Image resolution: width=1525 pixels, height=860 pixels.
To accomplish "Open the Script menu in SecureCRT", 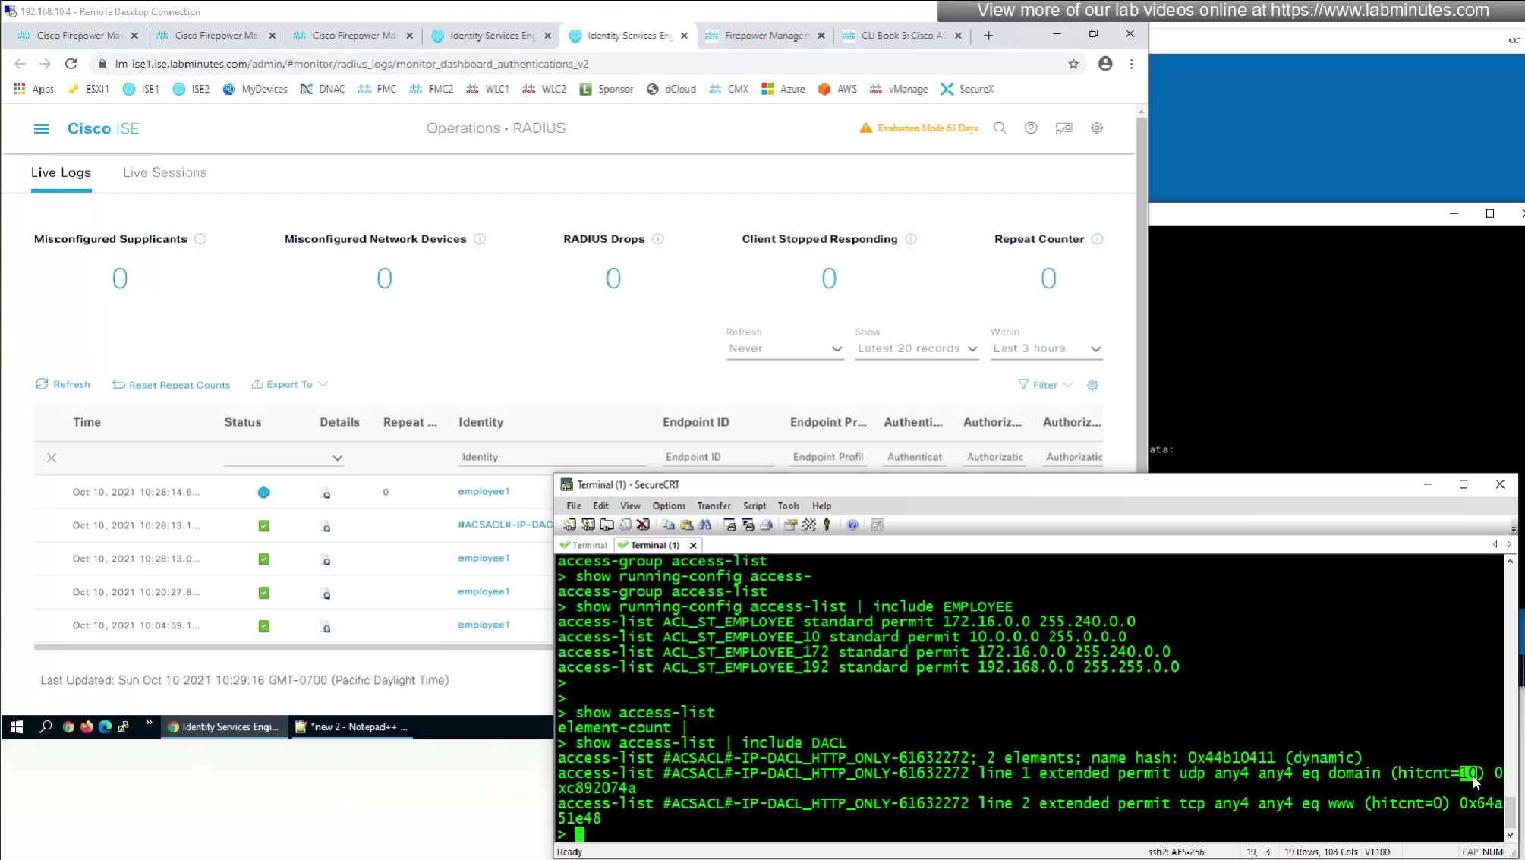I will (754, 506).
